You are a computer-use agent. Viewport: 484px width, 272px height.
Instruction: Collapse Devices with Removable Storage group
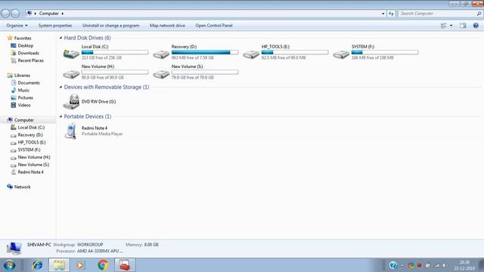coord(60,87)
